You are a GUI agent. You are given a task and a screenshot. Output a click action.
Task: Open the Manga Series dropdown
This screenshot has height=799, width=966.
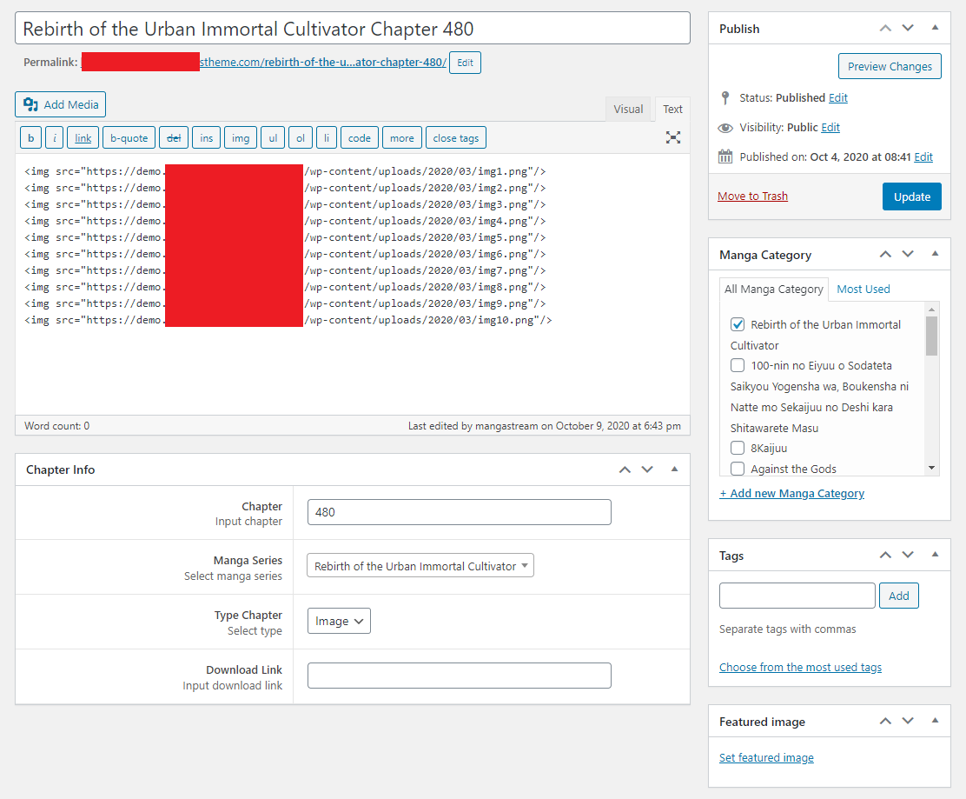pyautogui.click(x=420, y=566)
